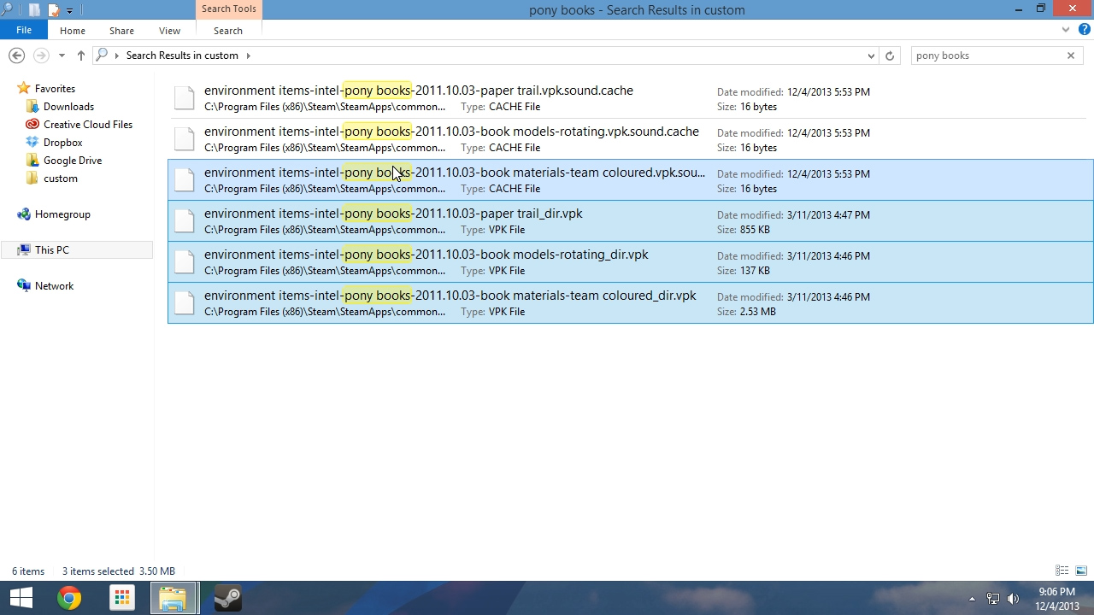Select the paper trail_dir.vpk file
The image size is (1094, 615).
[631, 221]
